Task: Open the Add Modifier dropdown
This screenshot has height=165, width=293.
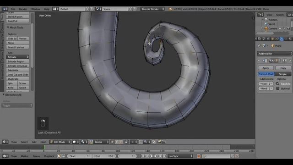Action: 274,54
